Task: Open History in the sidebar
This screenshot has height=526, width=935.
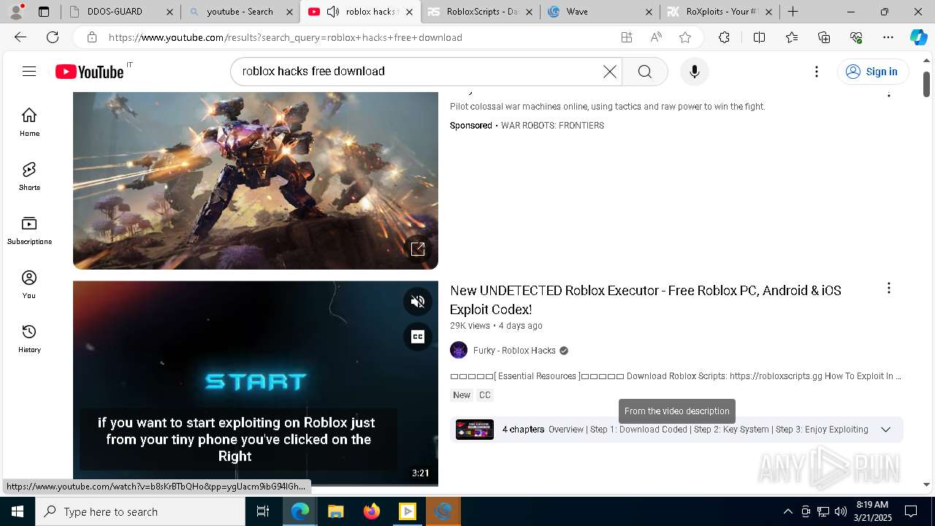Action: pyautogui.click(x=29, y=338)
